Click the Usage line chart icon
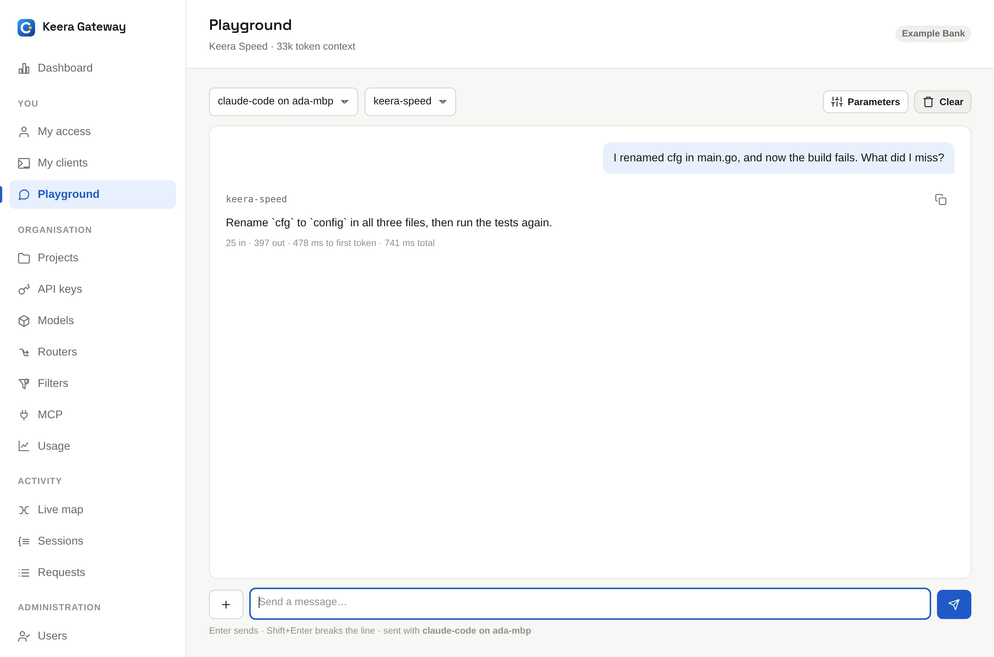Screen dimensions: 994x657 24,446
